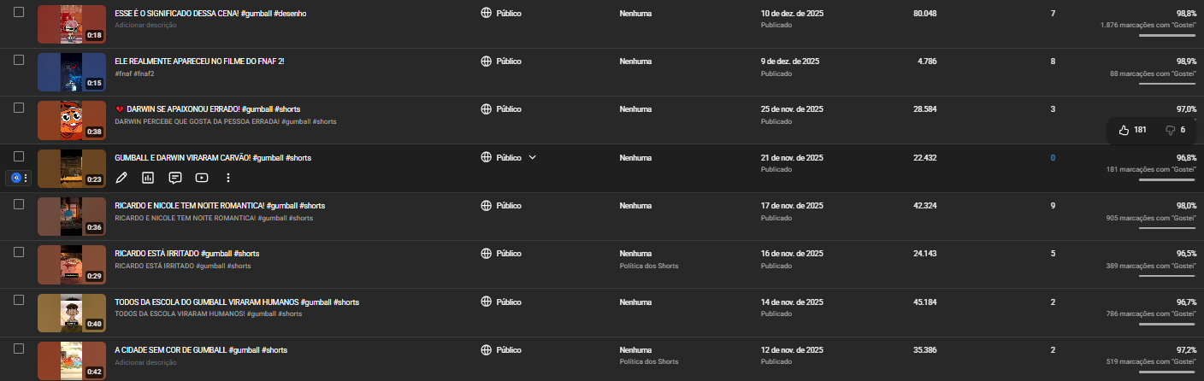Click the thumbs-down icon showing 6
This screenshot has width=1204, height=381.
[x=1171, y=130]
